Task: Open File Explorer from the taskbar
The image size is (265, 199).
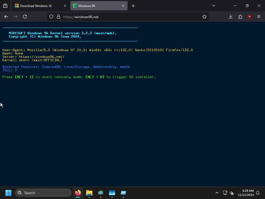Action: (89, 193)
